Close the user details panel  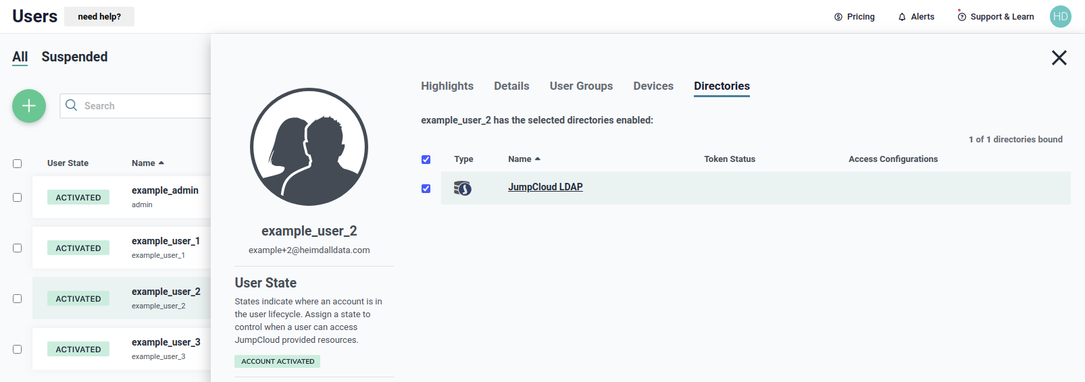1059,58
